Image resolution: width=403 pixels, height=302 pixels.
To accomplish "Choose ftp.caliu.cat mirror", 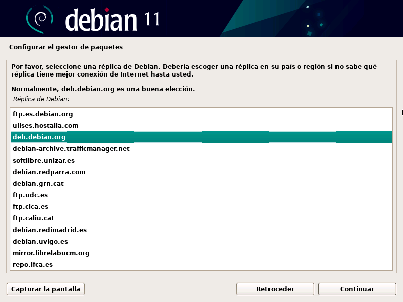I will (33, 218).
